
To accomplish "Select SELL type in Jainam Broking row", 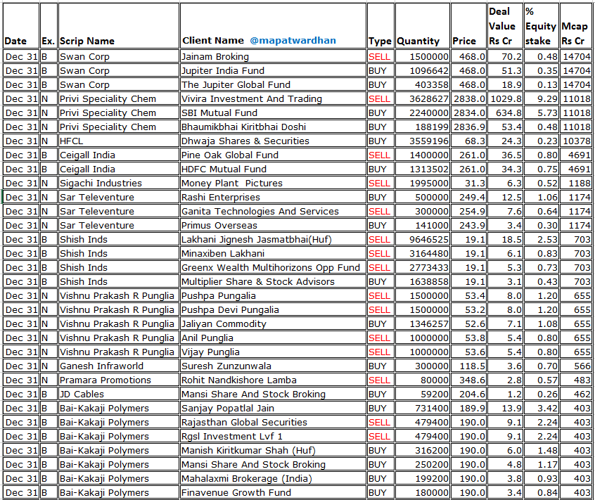I will [380, 56].
